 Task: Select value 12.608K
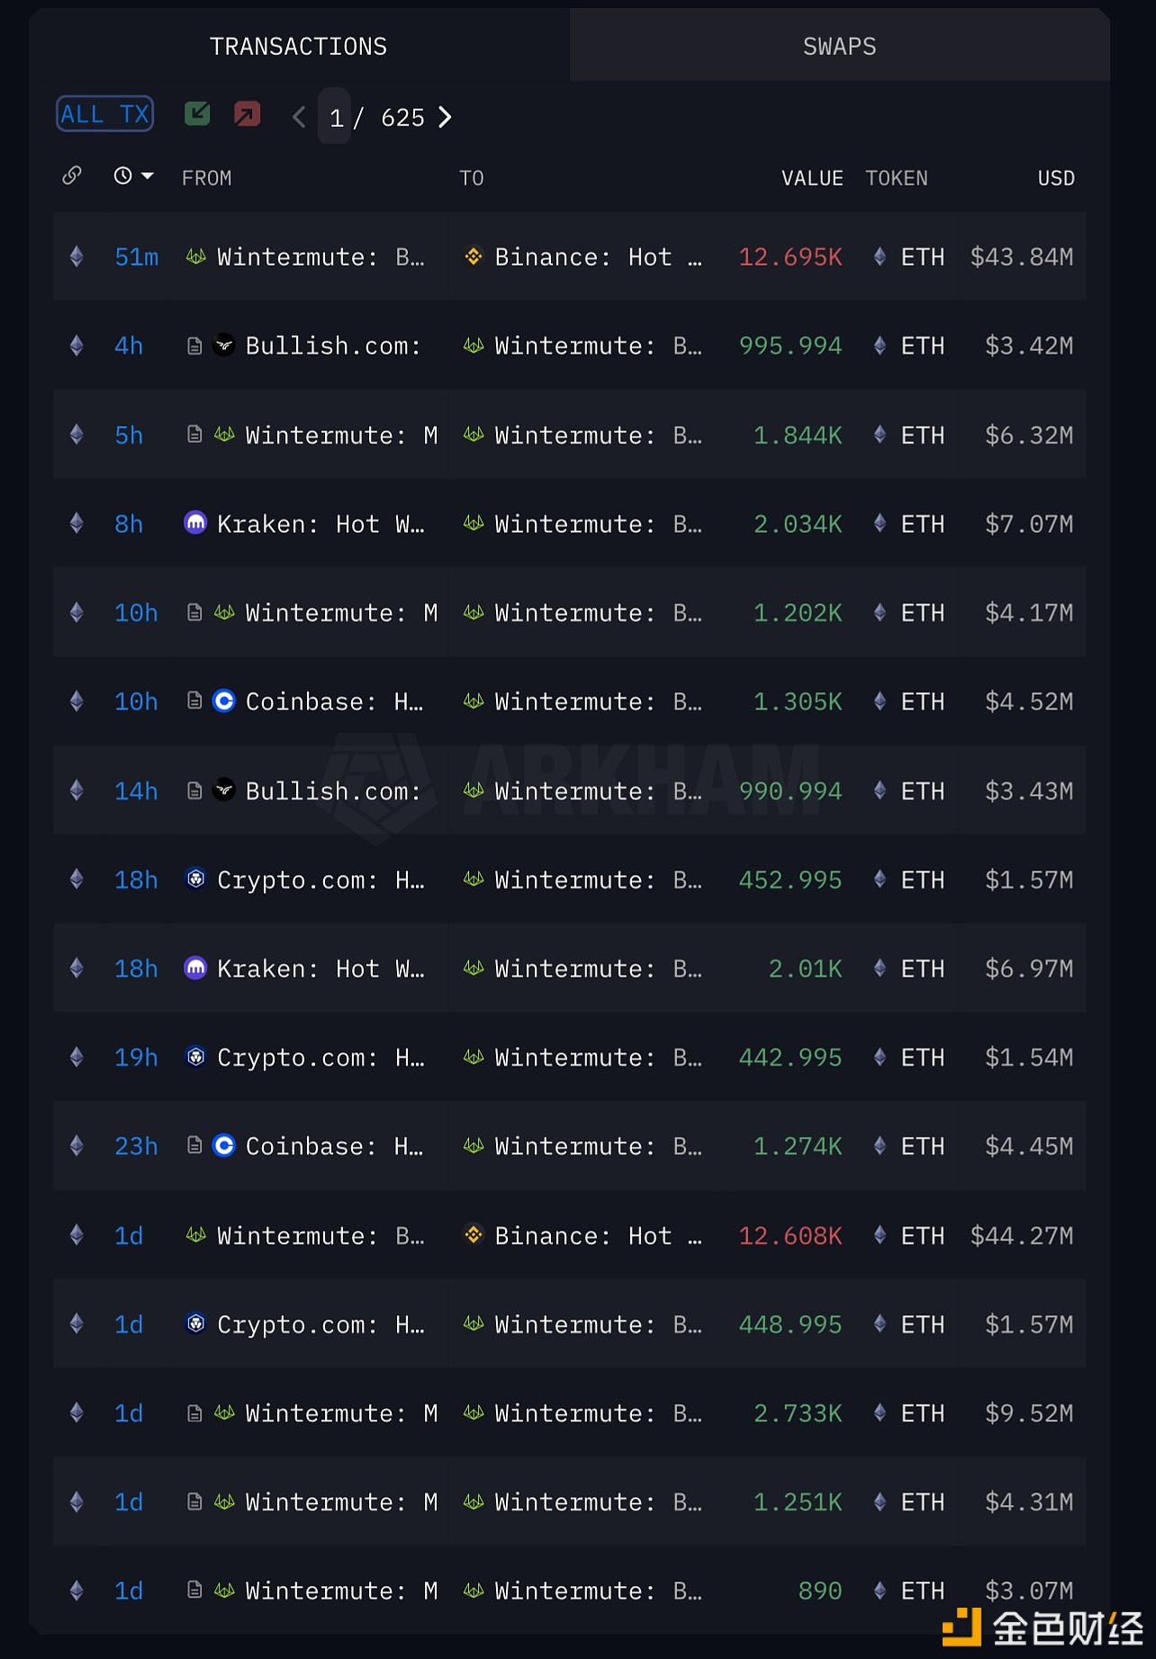(790, 1236)
